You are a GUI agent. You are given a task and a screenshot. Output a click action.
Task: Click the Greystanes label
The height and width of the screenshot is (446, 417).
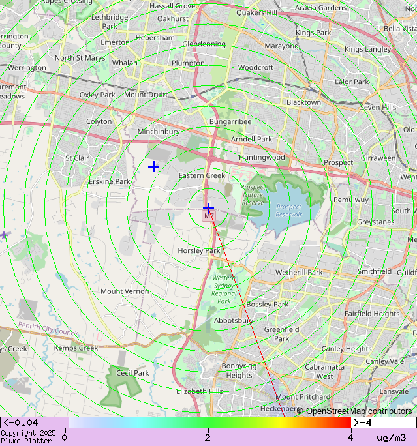tap(376, 222)
